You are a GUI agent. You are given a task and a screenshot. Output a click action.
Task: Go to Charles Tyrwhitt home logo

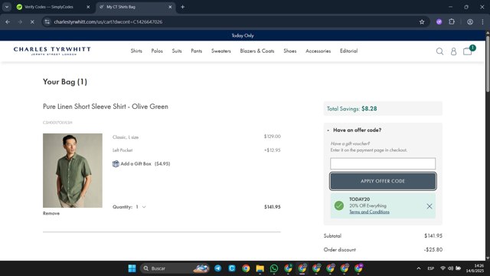52,51
